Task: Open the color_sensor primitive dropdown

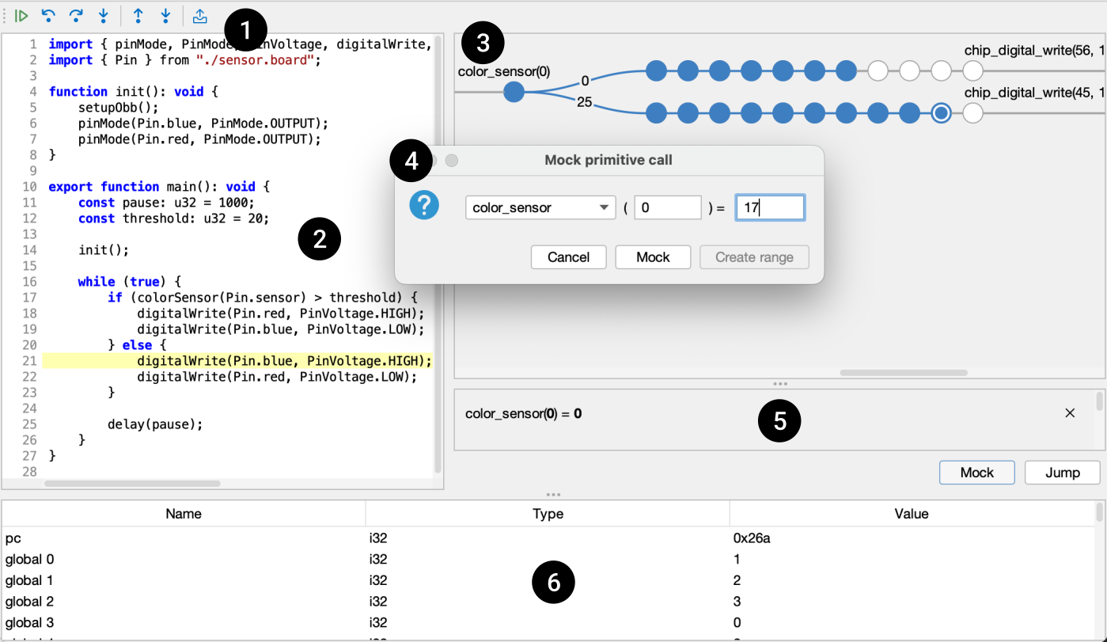Action: coord(540,208)
